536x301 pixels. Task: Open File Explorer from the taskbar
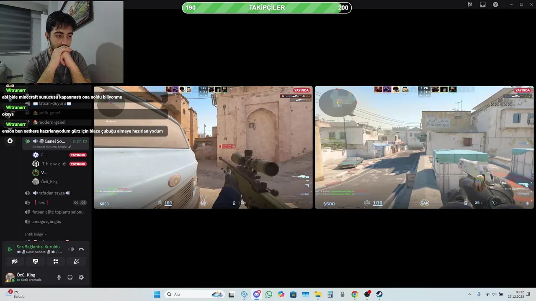click(x=318, y=294)
